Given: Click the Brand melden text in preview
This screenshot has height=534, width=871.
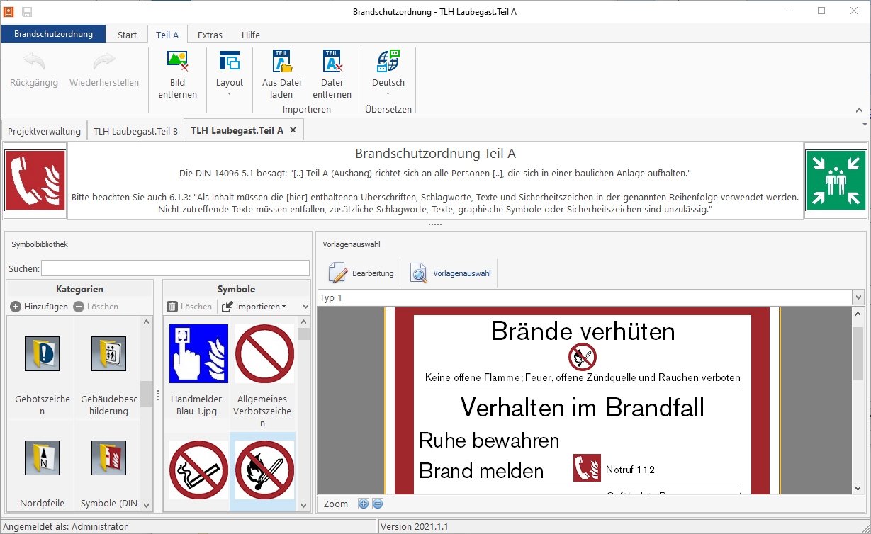Looking at the screenshot, I should (x=482, y=471).
